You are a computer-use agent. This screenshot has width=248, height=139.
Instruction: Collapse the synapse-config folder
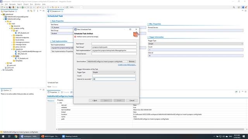point(10,28)
